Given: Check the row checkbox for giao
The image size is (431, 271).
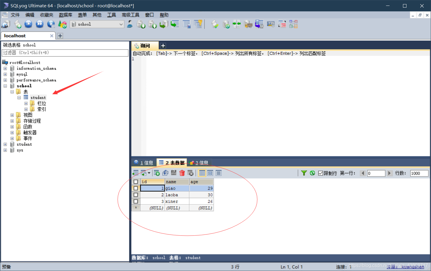Looking at the screenshot, I should click(x=136, y=188).
